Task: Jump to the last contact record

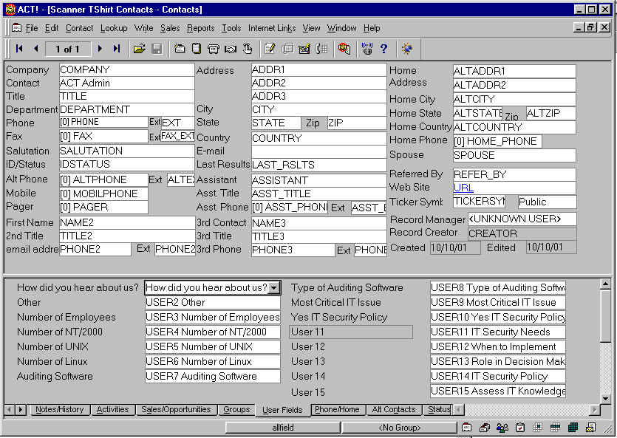Action: tap(117, 48)
